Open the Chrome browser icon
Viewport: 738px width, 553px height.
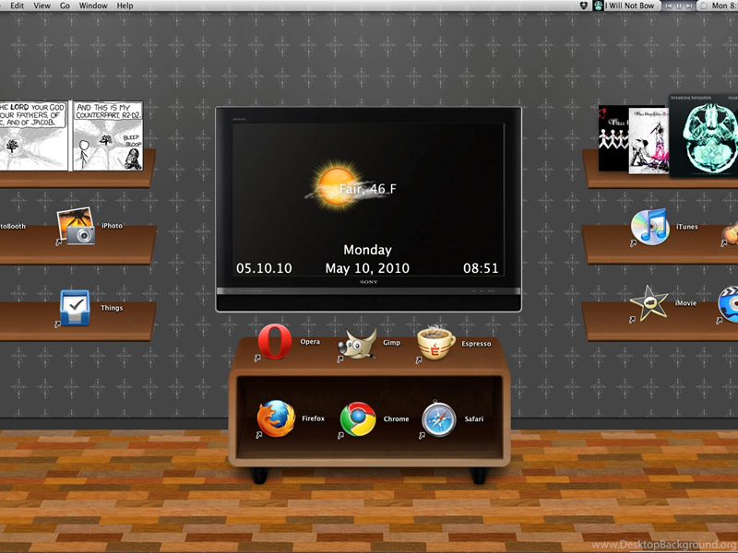[x=357, y=419]
